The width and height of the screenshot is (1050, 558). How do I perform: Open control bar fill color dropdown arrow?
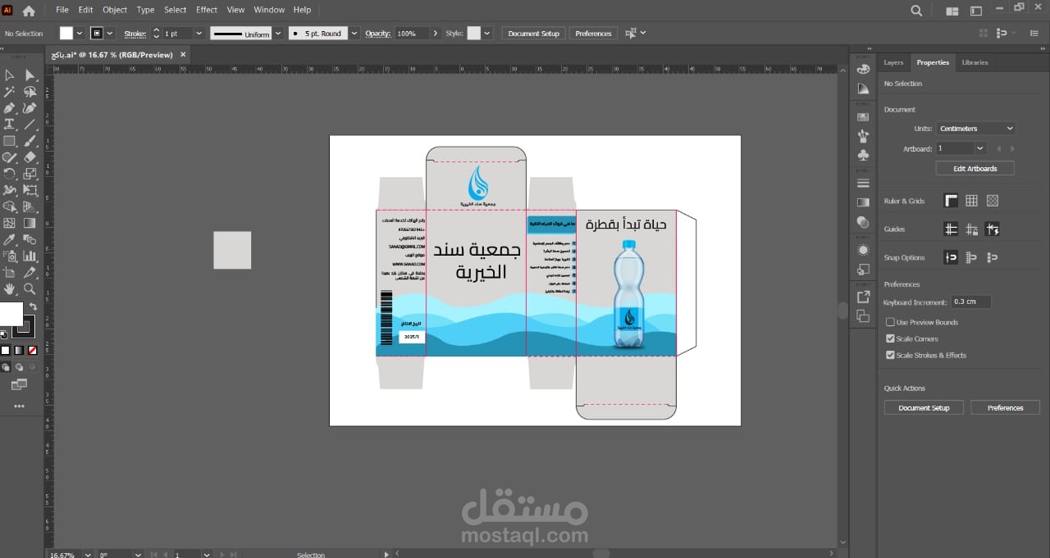[x=80, y=34]
